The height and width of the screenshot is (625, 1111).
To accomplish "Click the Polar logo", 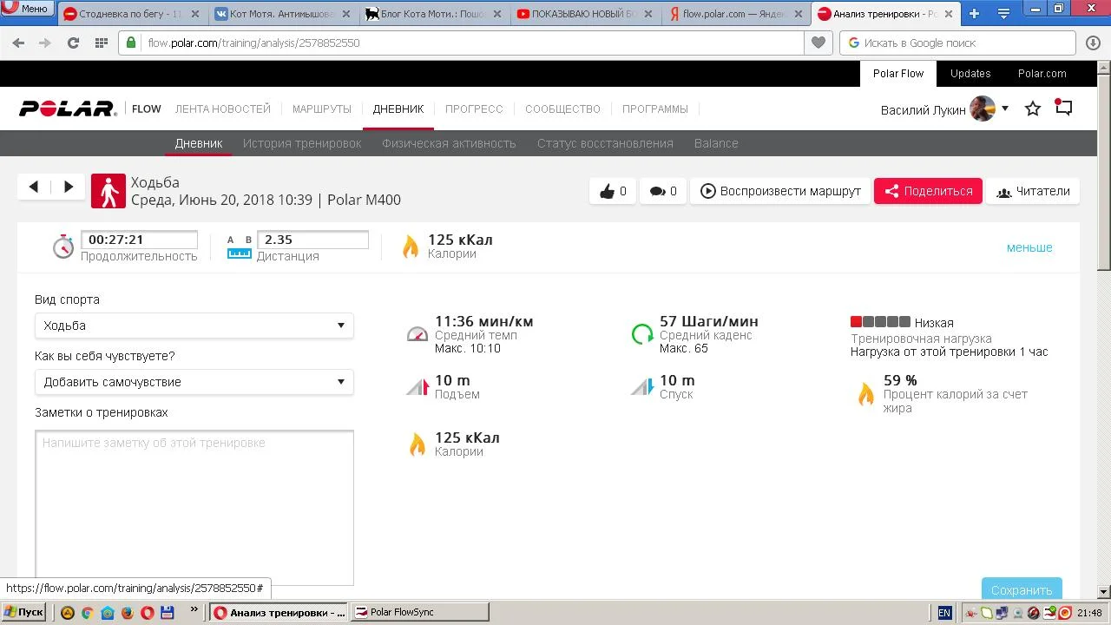I will pos(68,109).
